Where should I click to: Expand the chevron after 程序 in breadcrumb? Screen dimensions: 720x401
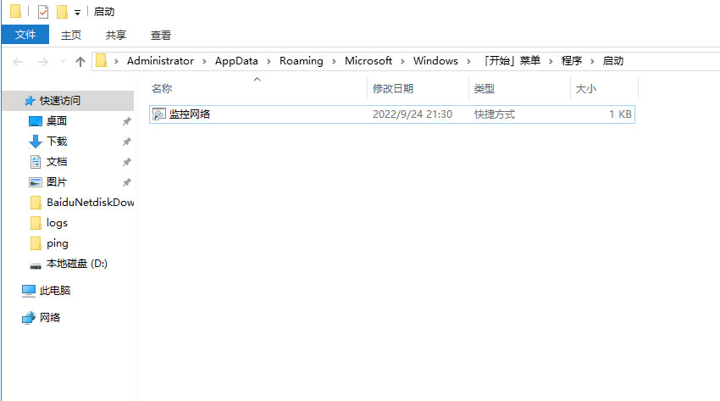pyautogui.click(x=592, y=61)
